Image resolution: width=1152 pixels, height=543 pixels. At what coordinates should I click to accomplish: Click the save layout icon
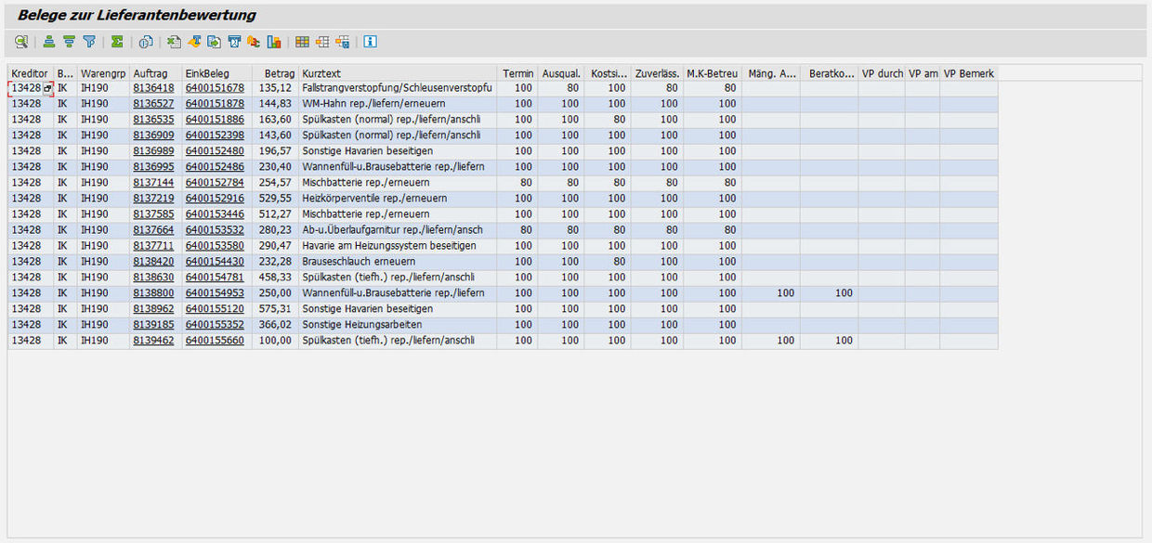[x=342, y=42]
